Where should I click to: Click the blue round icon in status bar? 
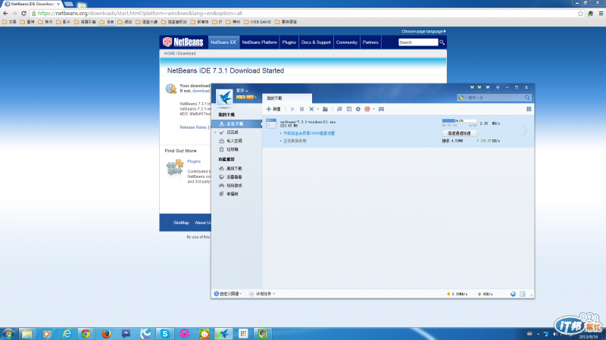(x=514, y=295)
